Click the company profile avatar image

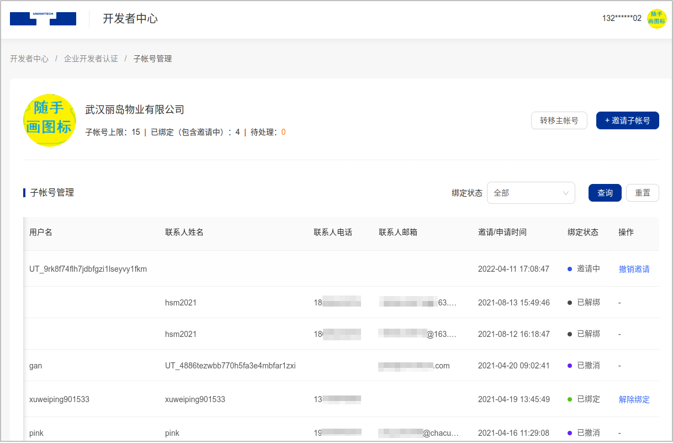tap(49, 120)
